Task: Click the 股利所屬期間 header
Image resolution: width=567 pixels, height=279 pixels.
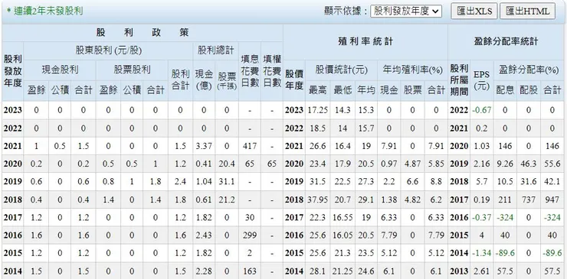Action: coord(459,80)
